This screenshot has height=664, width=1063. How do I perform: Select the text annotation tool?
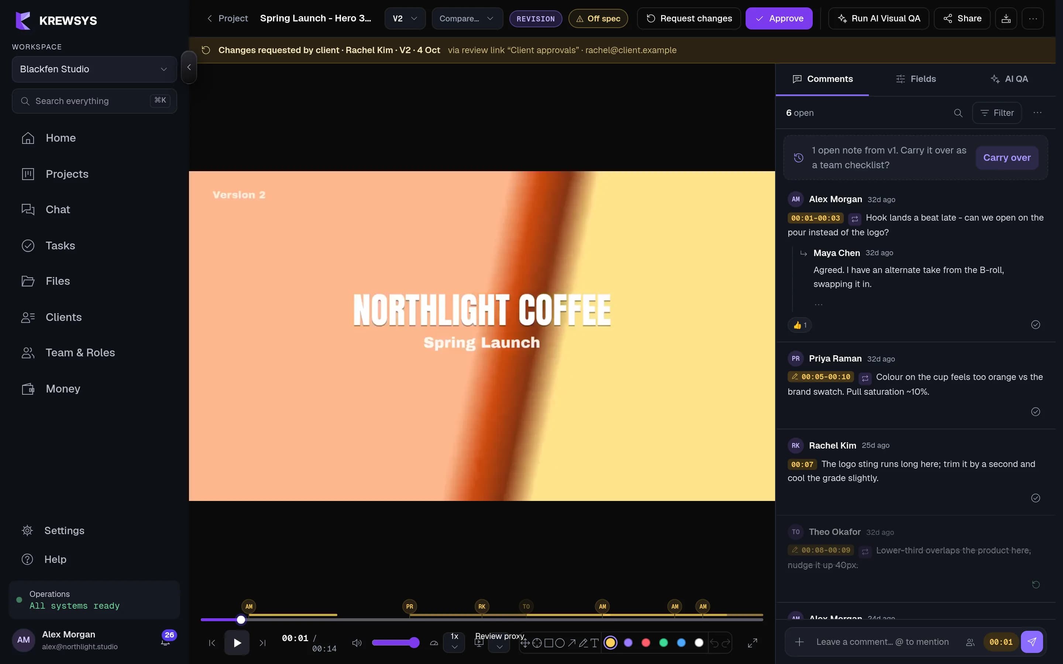pos(594,643)
